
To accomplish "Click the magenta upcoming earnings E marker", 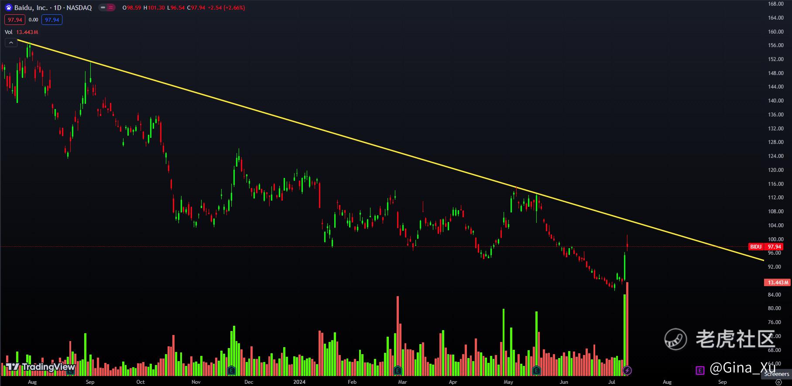I will click(700, 371).
